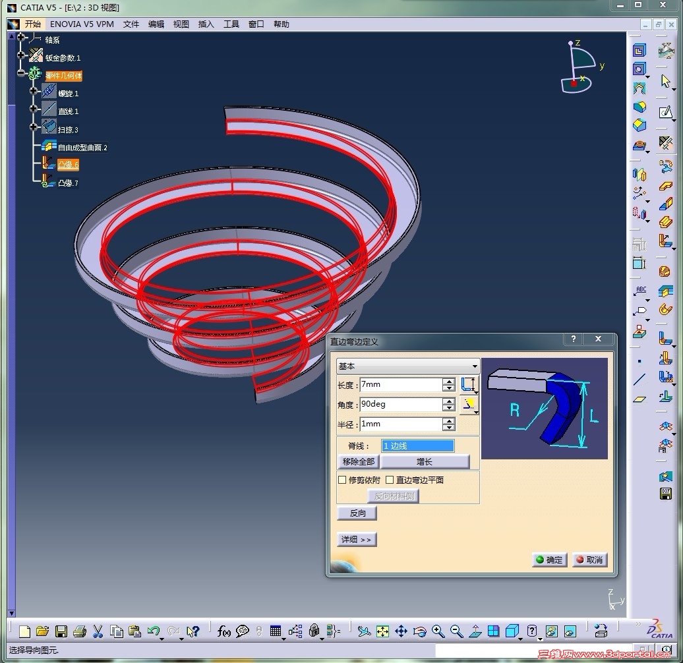This screenshot has height=663, width=683.
Task: Select 凸缘.6 in the tree
Action: tap(69, 165)
